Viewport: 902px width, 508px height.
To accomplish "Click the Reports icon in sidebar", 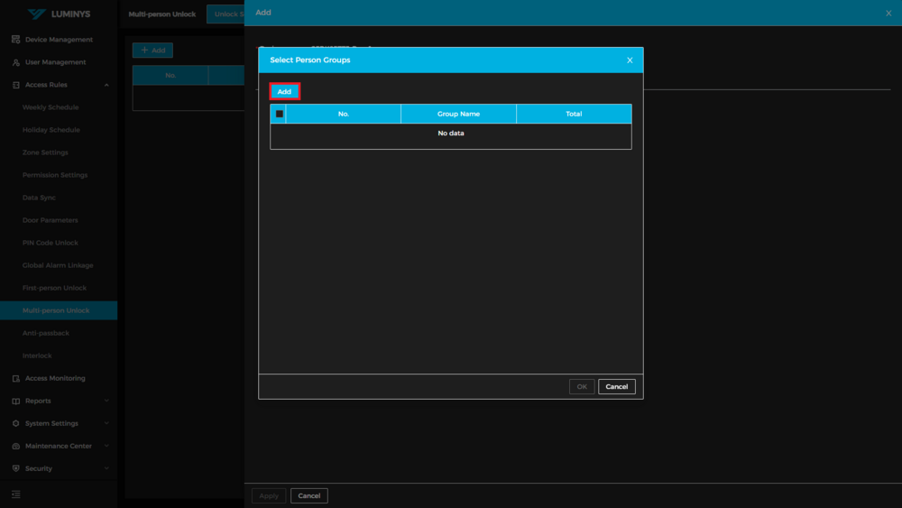I will [16, 401].
